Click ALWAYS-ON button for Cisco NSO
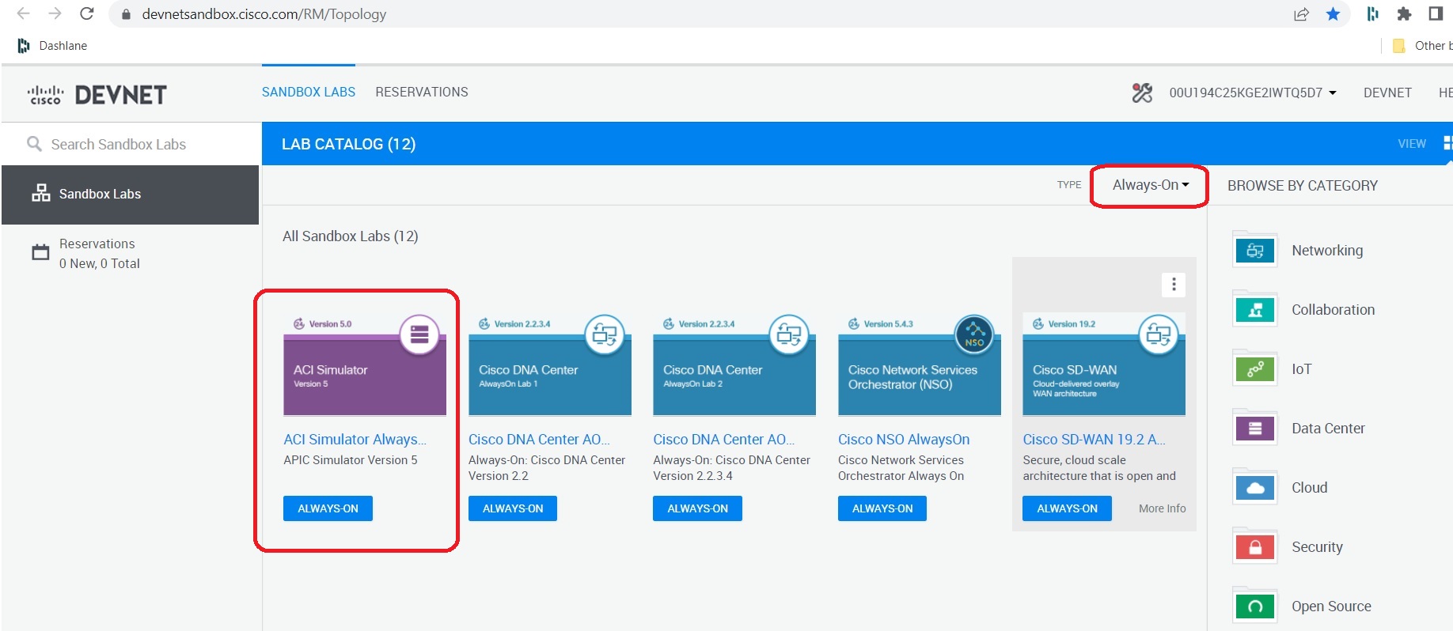The height and width of the screenshot is (631, 1453). point(882,508)
